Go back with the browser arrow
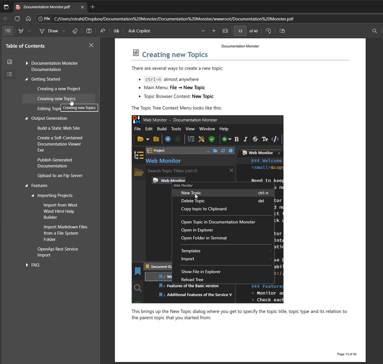Screen dimensions: 383x364 (6, 19)
